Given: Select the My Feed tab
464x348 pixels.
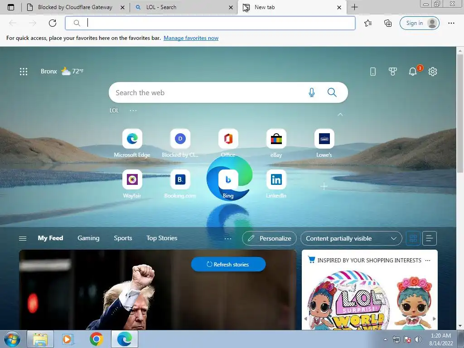Looking at the screenshot, I should 50,238.
